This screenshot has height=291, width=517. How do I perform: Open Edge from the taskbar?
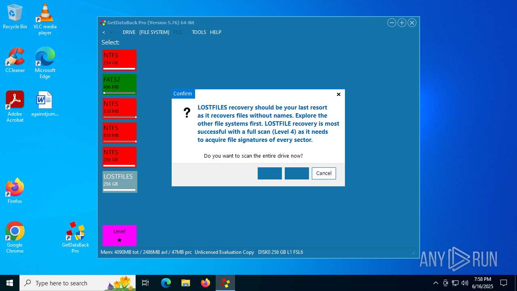tap(166, 283)
